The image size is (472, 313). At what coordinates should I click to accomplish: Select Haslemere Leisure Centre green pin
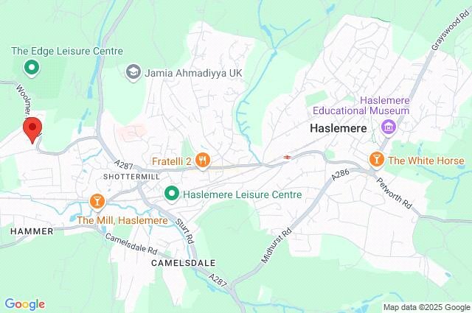(x=172, y=194)
